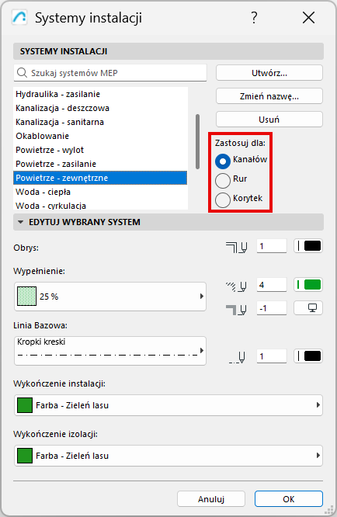
Task: Open the Kropki kreski line type dropdown
Action: pyautogui.click(x=110, y=351)
